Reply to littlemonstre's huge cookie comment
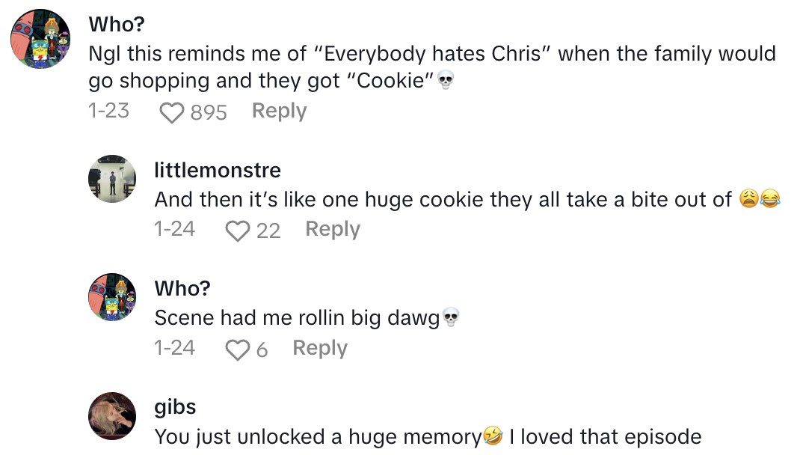Screen dimensions: 803x455 333,229
